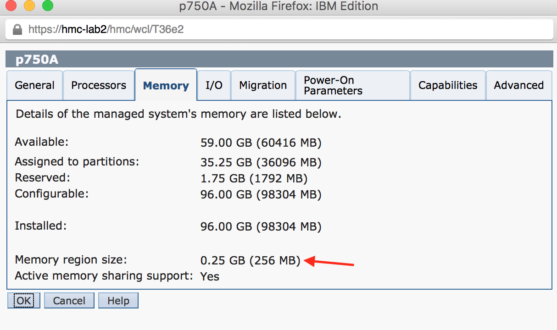Open the Capabilities tab

tap(447, 85)
